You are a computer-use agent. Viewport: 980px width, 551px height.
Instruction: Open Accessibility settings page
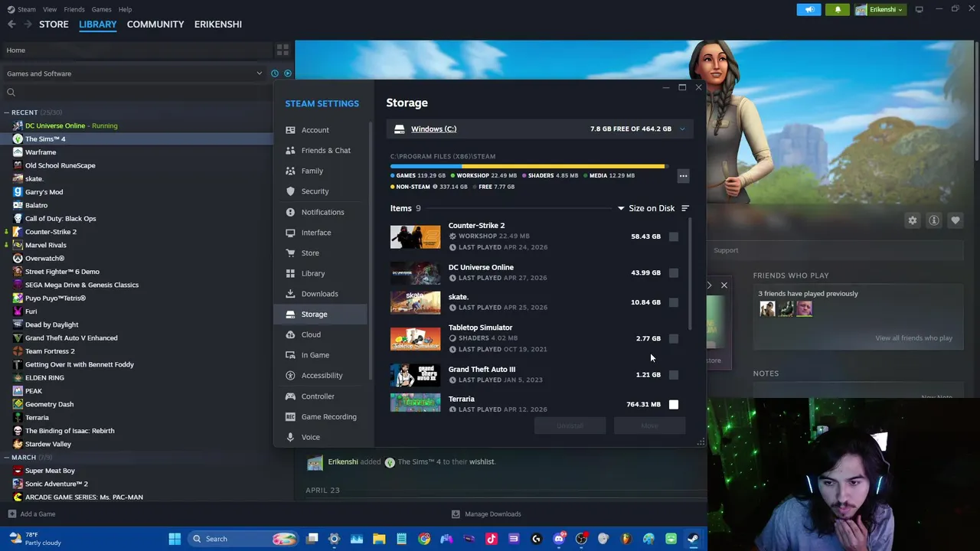point(322,376)
